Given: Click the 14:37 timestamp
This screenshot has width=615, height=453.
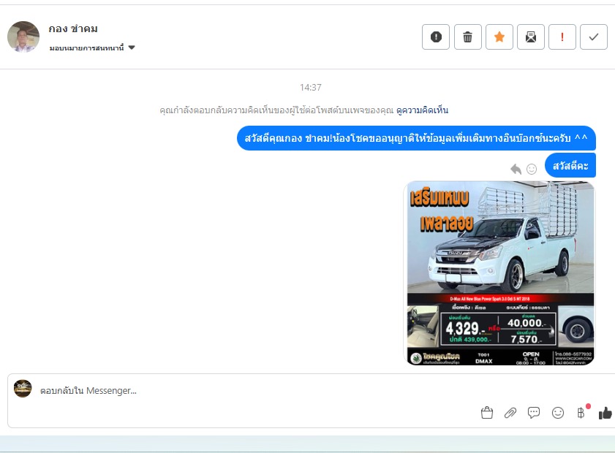Looking at the screenshot, I should click(x=311, y=88).
